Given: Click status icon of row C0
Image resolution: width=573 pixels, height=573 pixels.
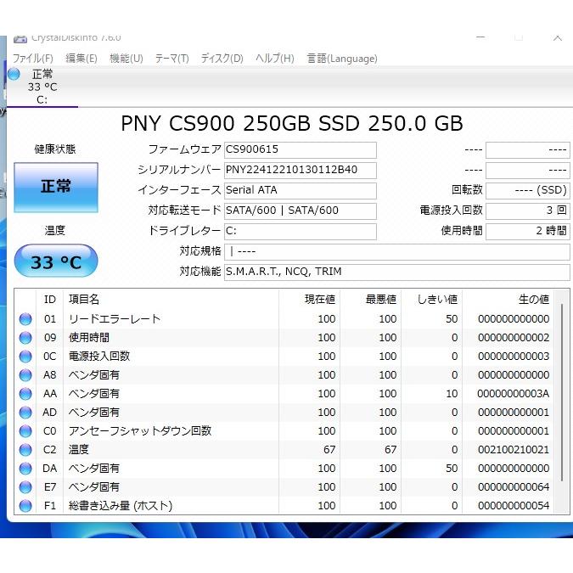Looking at the screenshot, I should (25, 431).
